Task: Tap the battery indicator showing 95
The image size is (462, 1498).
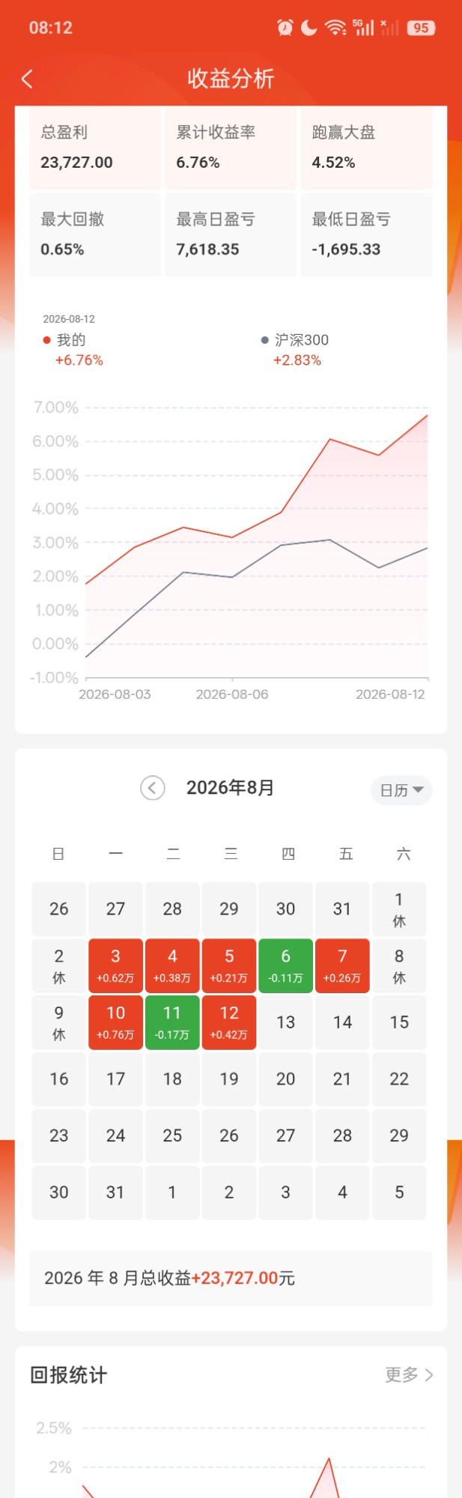Action: (421, 28)
